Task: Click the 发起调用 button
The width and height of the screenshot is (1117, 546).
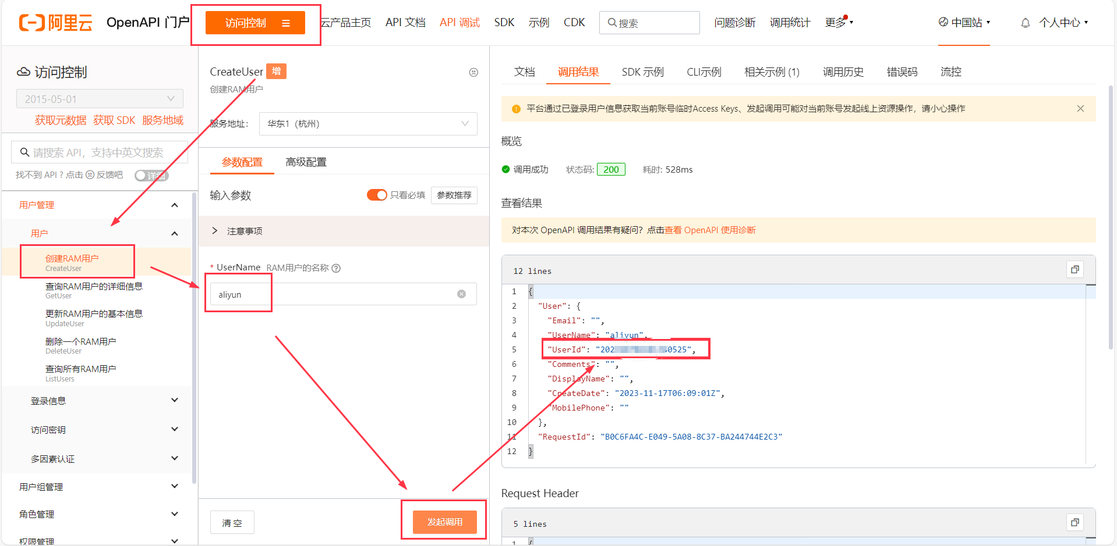Action: pos(445,522)
